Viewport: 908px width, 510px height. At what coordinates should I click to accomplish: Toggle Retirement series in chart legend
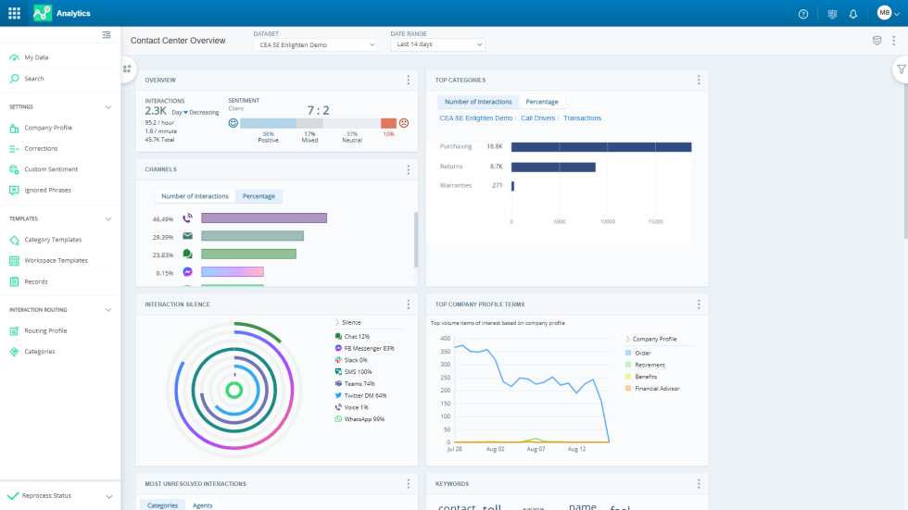[x=649, y=365]
